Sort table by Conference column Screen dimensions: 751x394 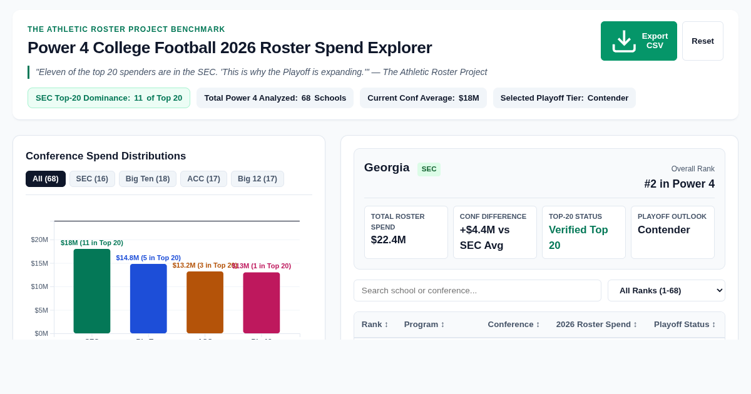point(514,324)
